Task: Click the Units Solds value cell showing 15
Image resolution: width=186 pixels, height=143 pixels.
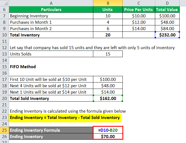Action: click(108, 54)
